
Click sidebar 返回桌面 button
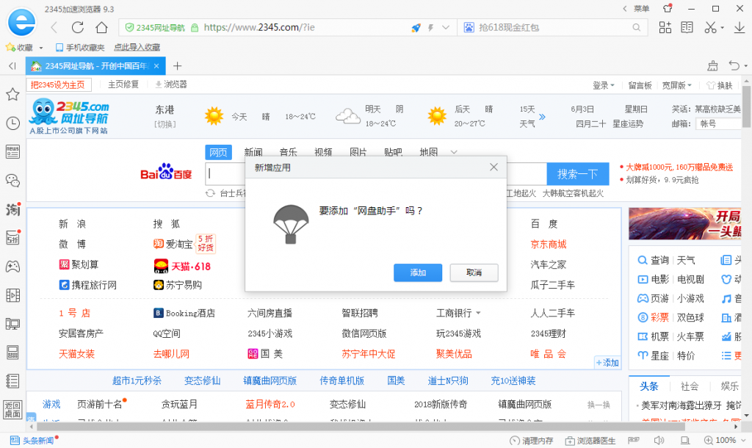click(x=12, y=410)
